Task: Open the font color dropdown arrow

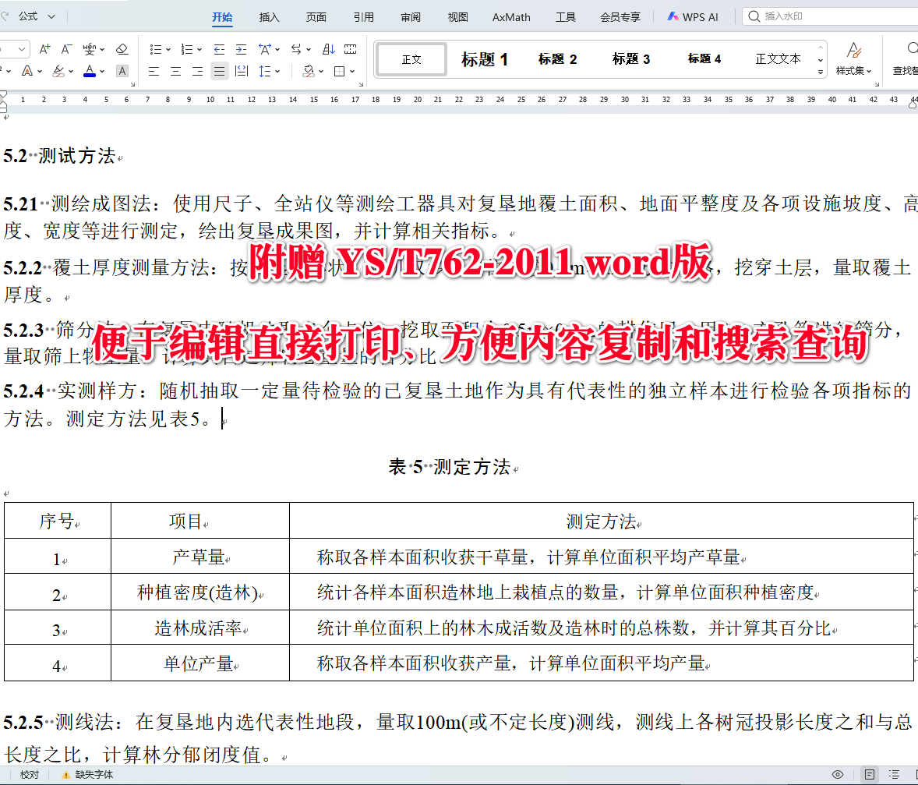Action: click(x=101, y=71)
